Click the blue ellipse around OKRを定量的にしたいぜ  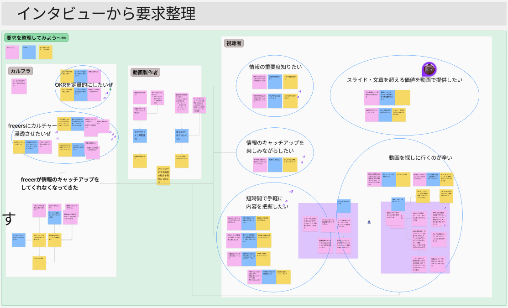[83, 66]
